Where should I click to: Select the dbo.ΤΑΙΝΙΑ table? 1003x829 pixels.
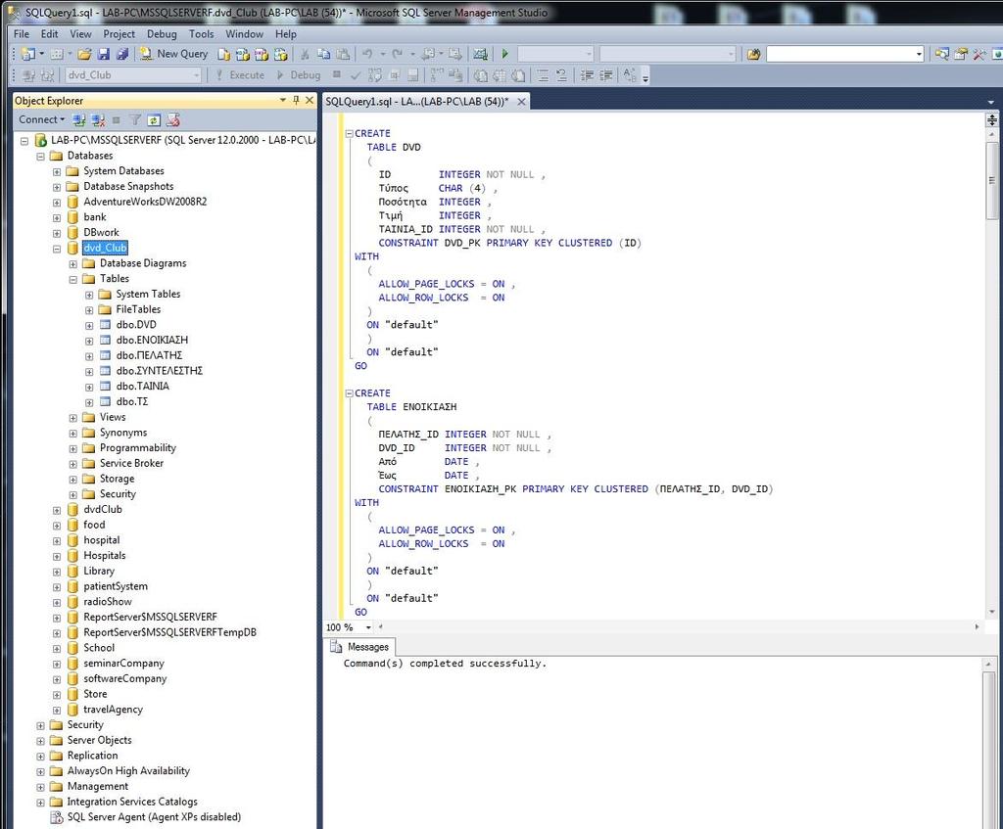click(x=142, y=386)
